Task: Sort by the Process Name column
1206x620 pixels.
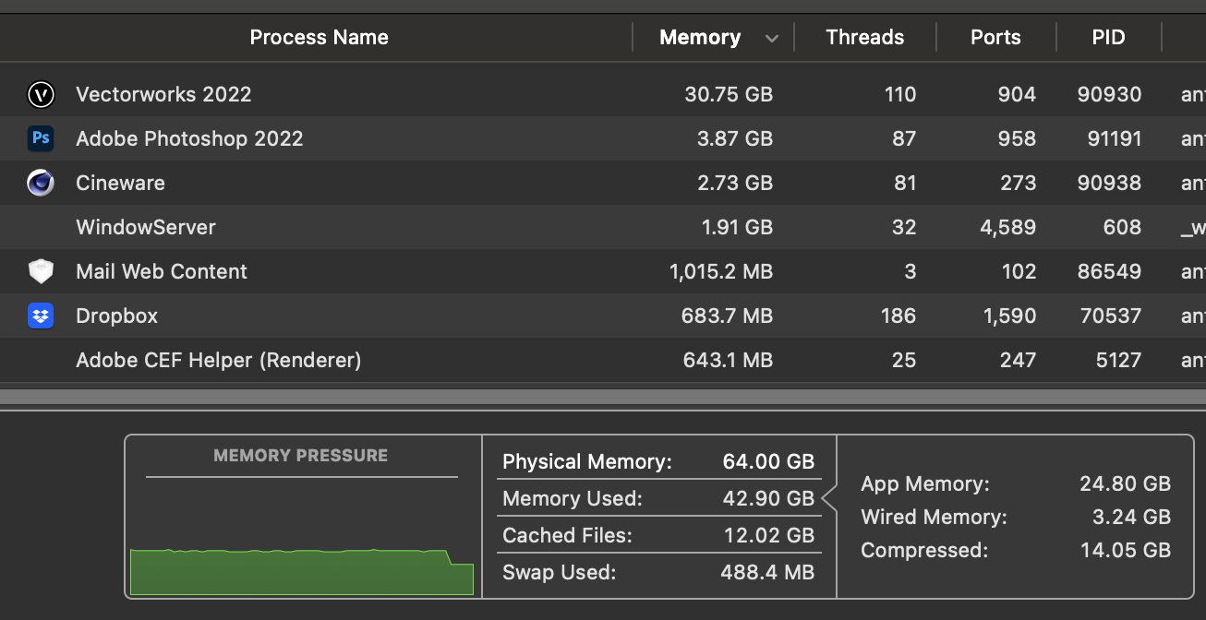Action: (319, 38)
